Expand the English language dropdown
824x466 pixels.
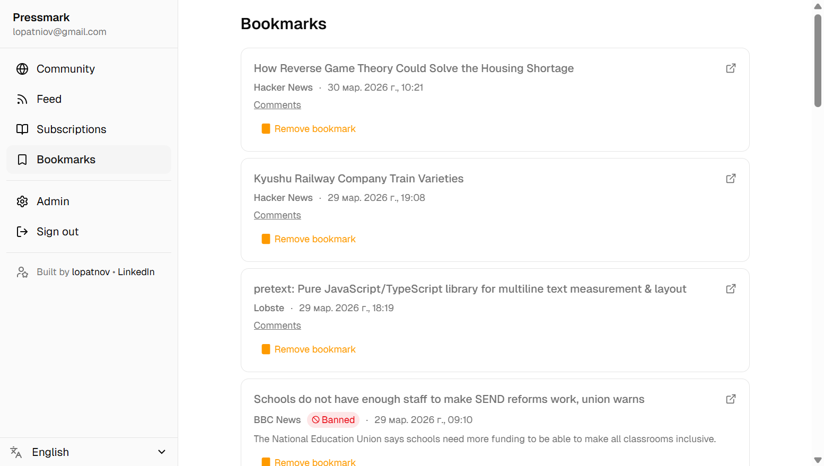click(161, 452)
